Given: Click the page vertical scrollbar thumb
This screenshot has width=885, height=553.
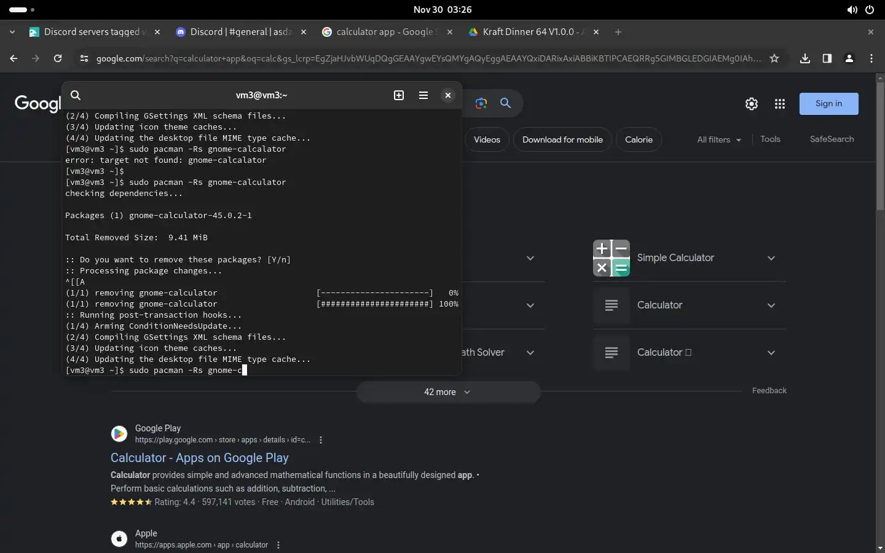Looking at the screenshot, I should point(880,146).
